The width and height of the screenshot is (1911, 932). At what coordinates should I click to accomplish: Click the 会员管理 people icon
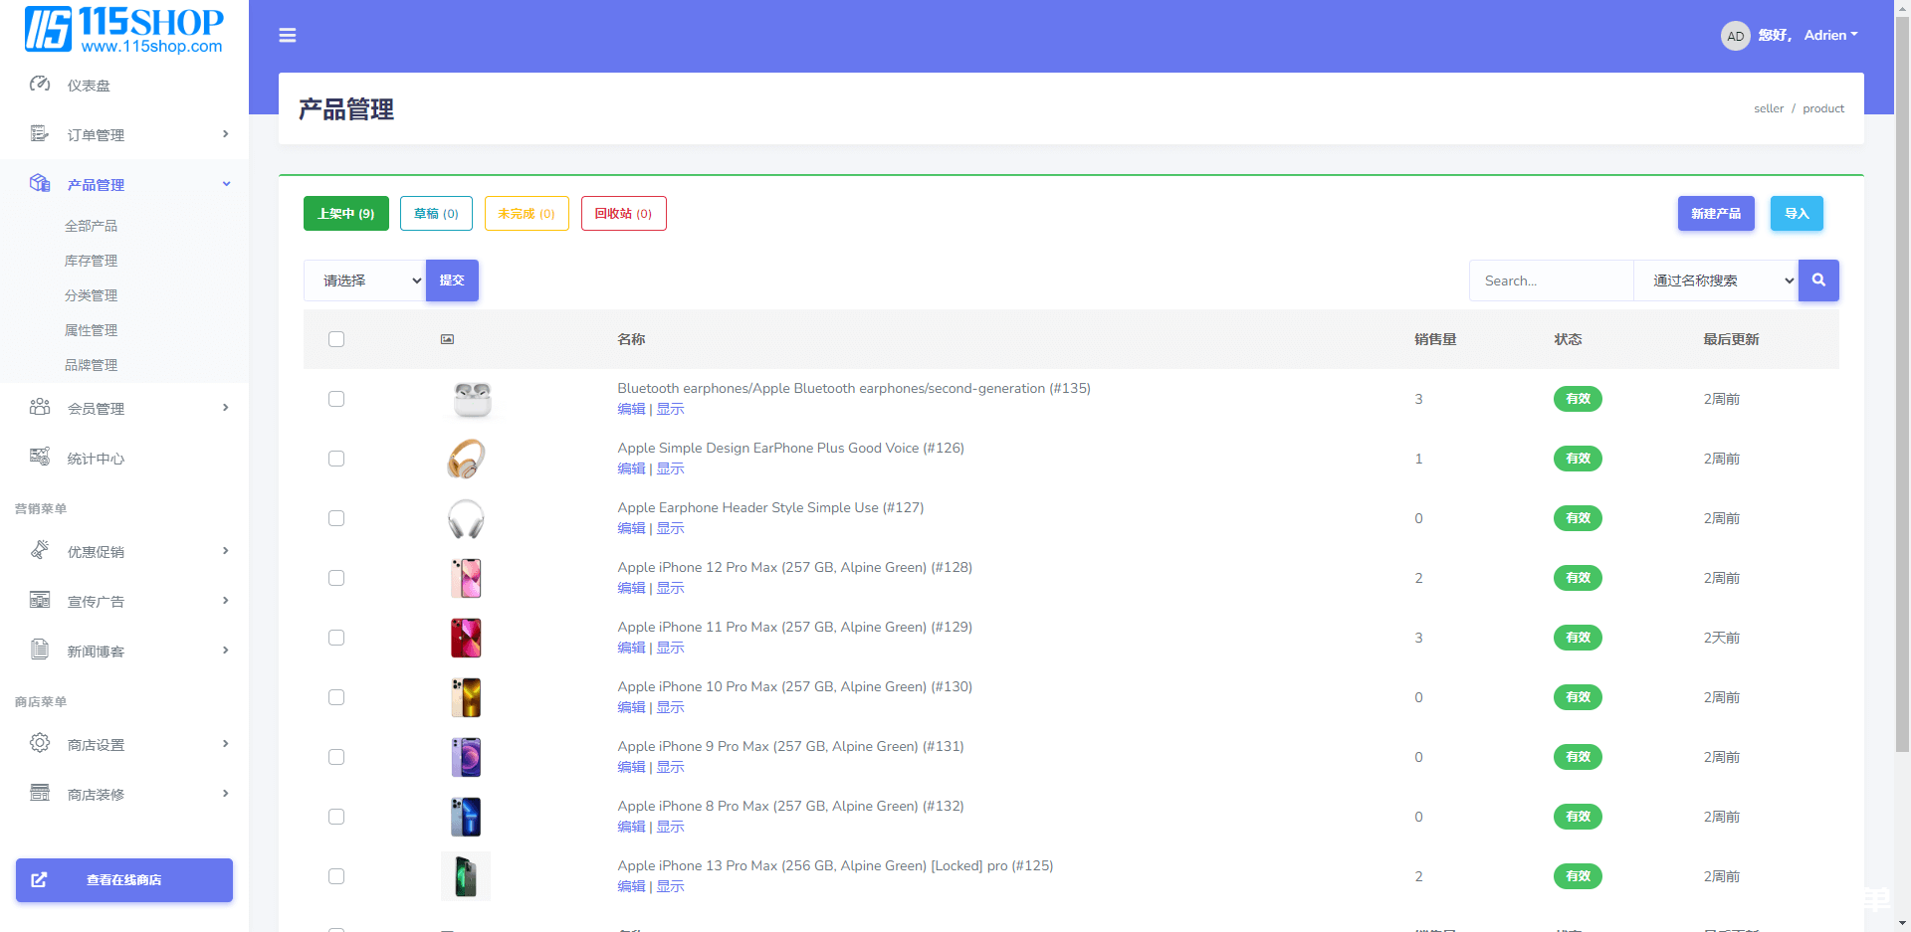(40, 408)
